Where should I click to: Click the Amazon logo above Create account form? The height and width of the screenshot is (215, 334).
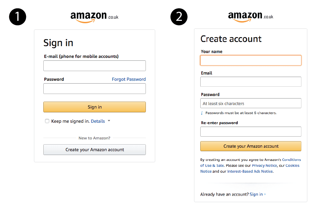pyautogui.click(x=250, y=17)
